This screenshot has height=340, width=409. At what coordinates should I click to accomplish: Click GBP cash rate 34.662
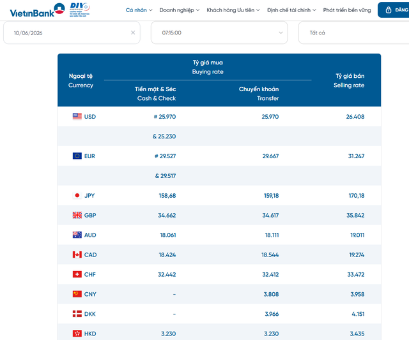(167, 216)
